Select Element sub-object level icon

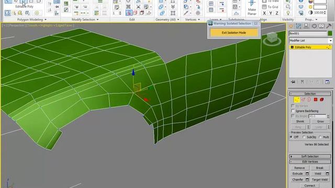tap(322, 100)
